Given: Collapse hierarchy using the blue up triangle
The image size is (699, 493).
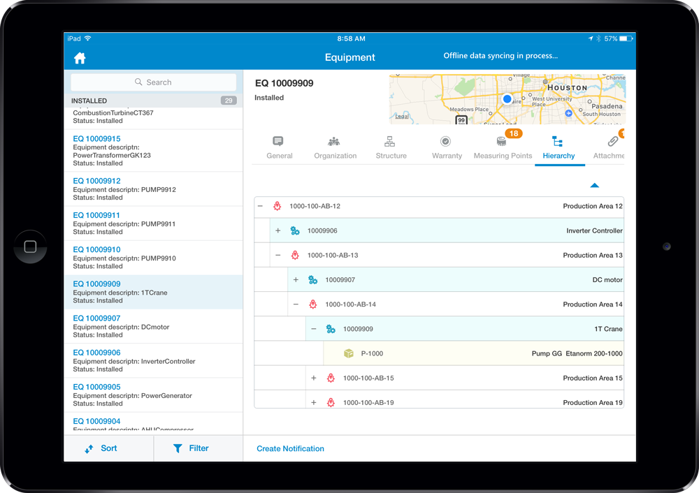Looking at the screenshot, I should (595, 185).
